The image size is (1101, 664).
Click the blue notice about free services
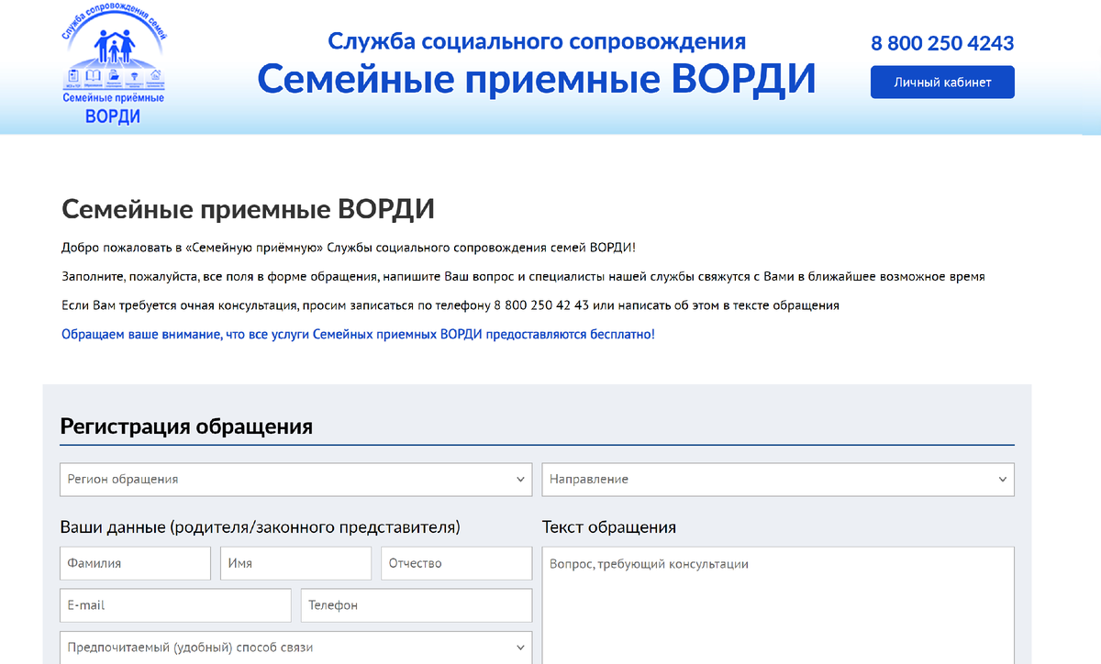[x=358, y=335]
